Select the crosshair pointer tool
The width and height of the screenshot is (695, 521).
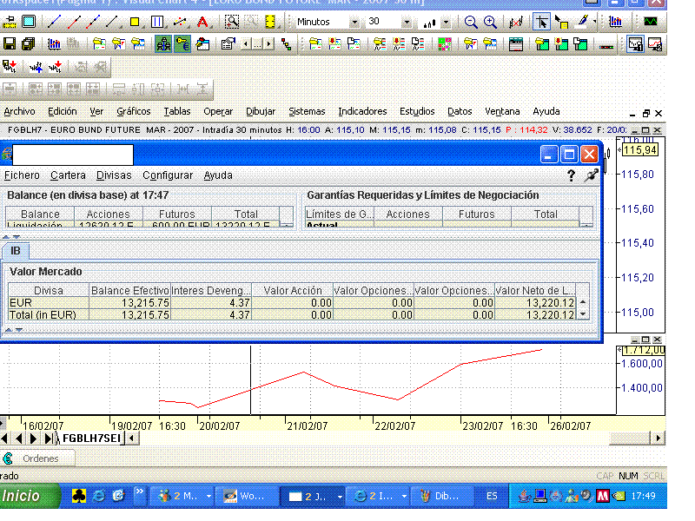coord(540,22)
